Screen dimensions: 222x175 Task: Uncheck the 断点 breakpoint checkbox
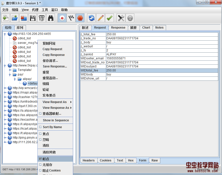coord(40,159)
